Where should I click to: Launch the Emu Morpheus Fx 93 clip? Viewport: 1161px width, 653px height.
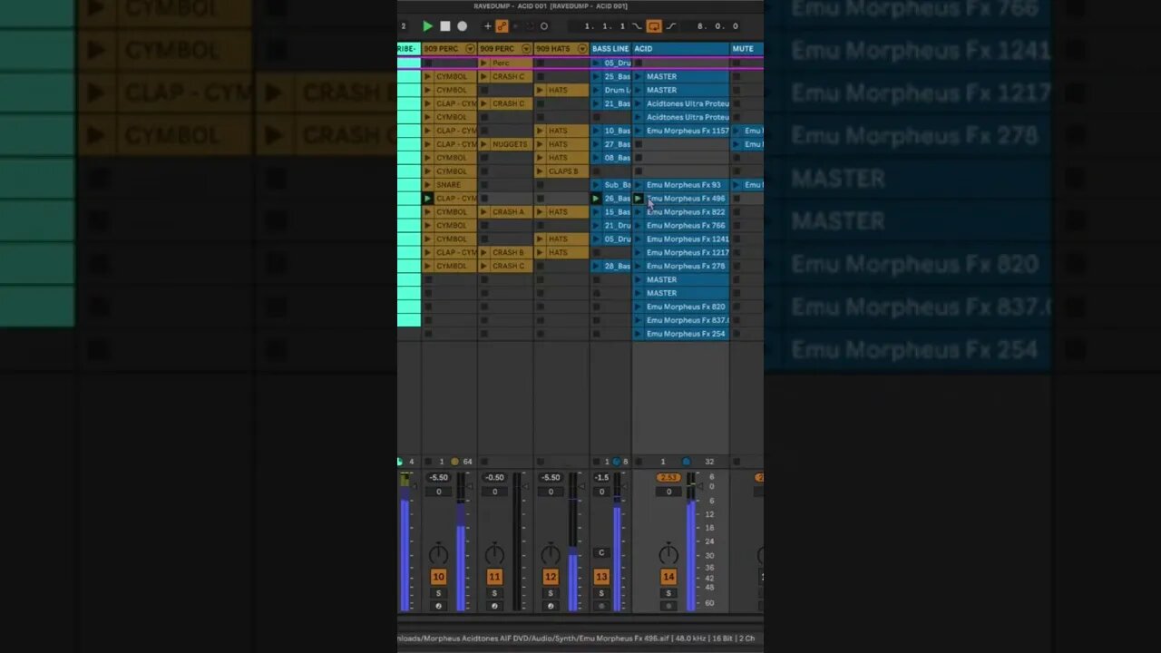tap(639, 185)
